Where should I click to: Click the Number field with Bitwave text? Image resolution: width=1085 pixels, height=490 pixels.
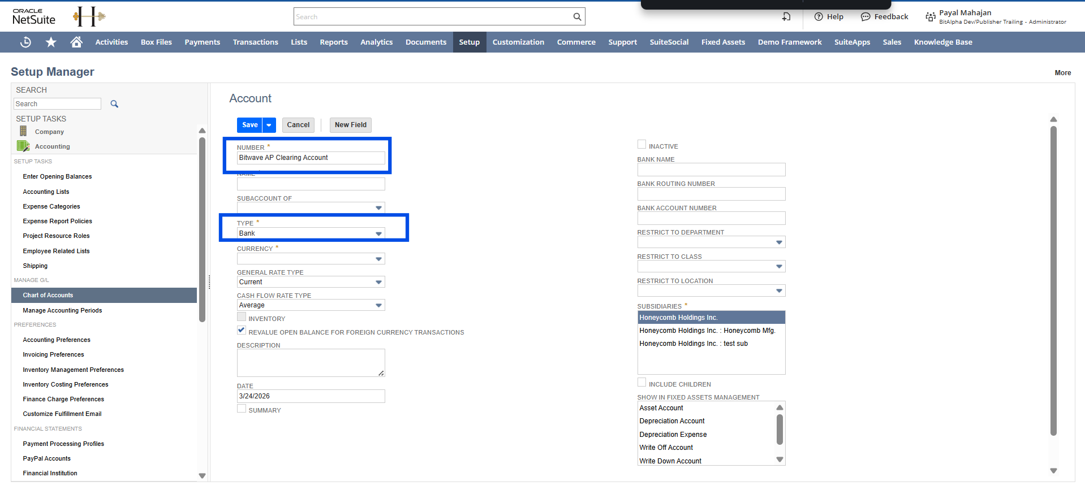coord(311,158)
